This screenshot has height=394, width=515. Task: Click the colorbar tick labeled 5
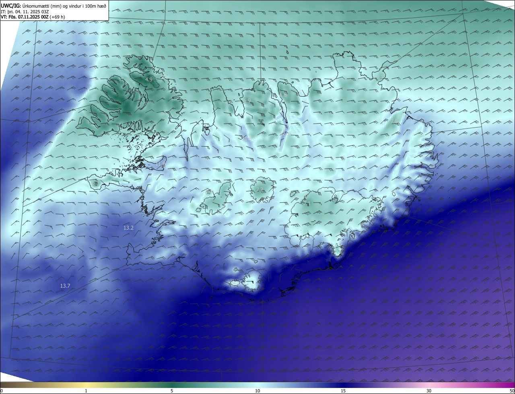(172, 391)
